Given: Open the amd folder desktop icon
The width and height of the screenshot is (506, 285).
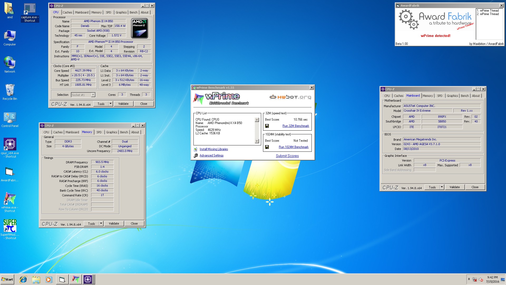Looking at the screenshot, I should [10, 11].
